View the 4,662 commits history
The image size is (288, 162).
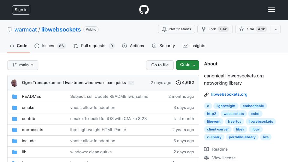click(x=185, y=83)
